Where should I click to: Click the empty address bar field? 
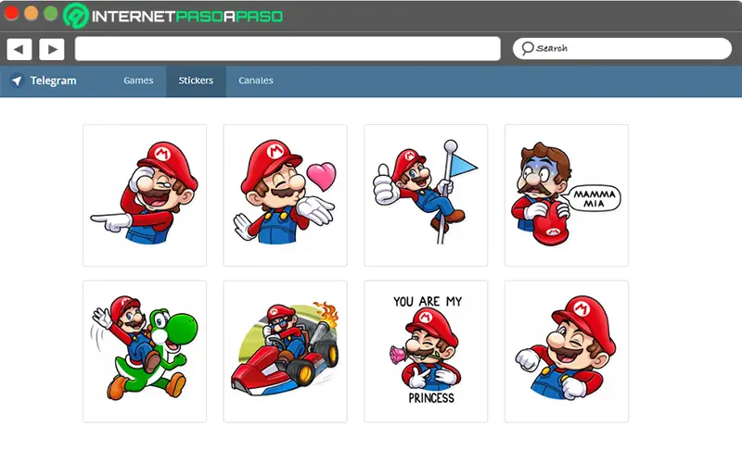point(288,49)
